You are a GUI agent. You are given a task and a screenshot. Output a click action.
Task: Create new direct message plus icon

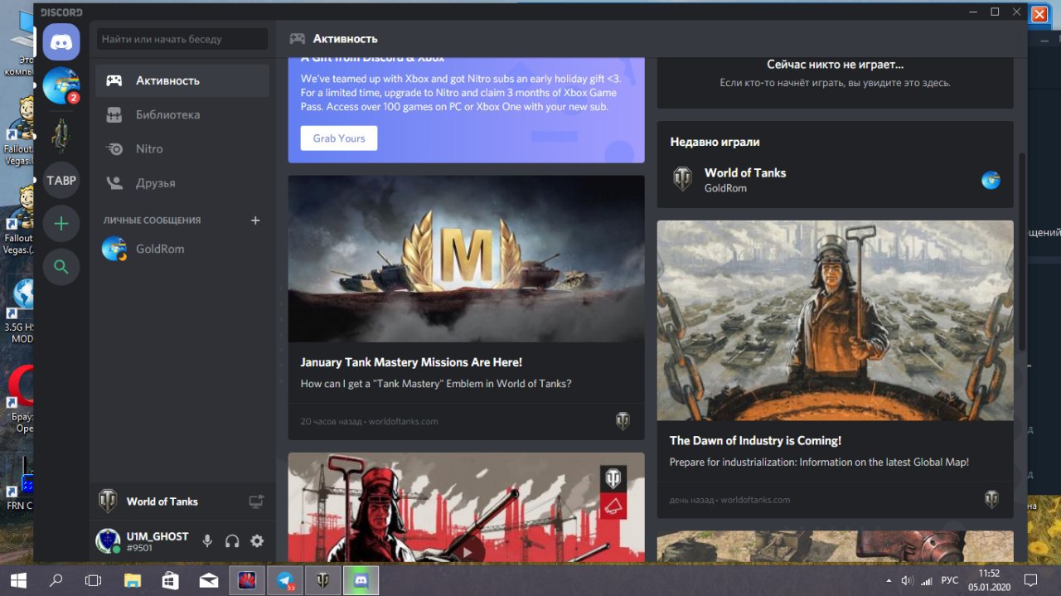pos(255,220)
